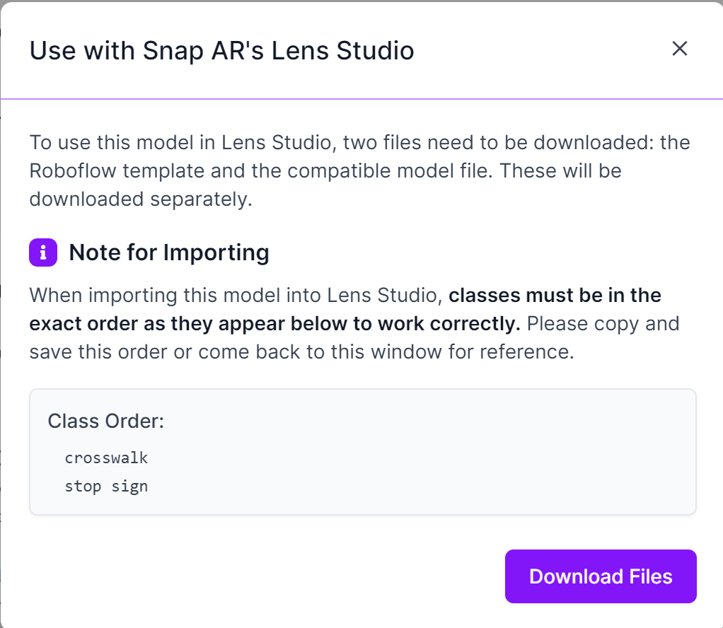Select the stop sign class name
The height and width of the screenshot is (628, 723).
coord(106,486)
